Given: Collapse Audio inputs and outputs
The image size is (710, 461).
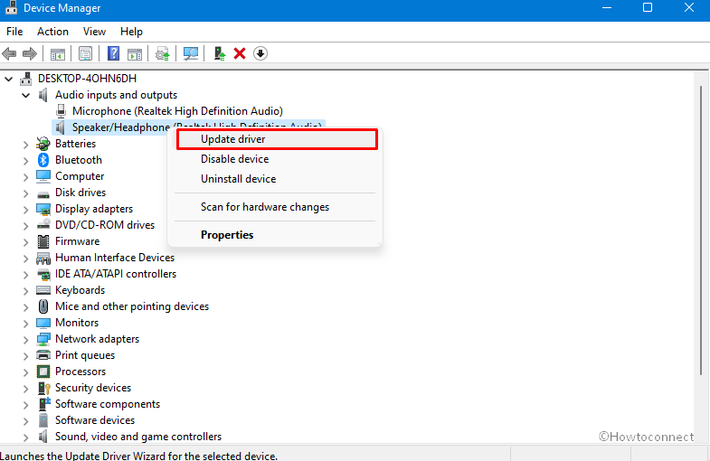Looking at the screenshot, I should (26, 96).
